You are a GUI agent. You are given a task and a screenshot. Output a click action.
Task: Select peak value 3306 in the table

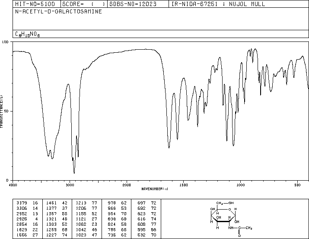pos(22,208)
